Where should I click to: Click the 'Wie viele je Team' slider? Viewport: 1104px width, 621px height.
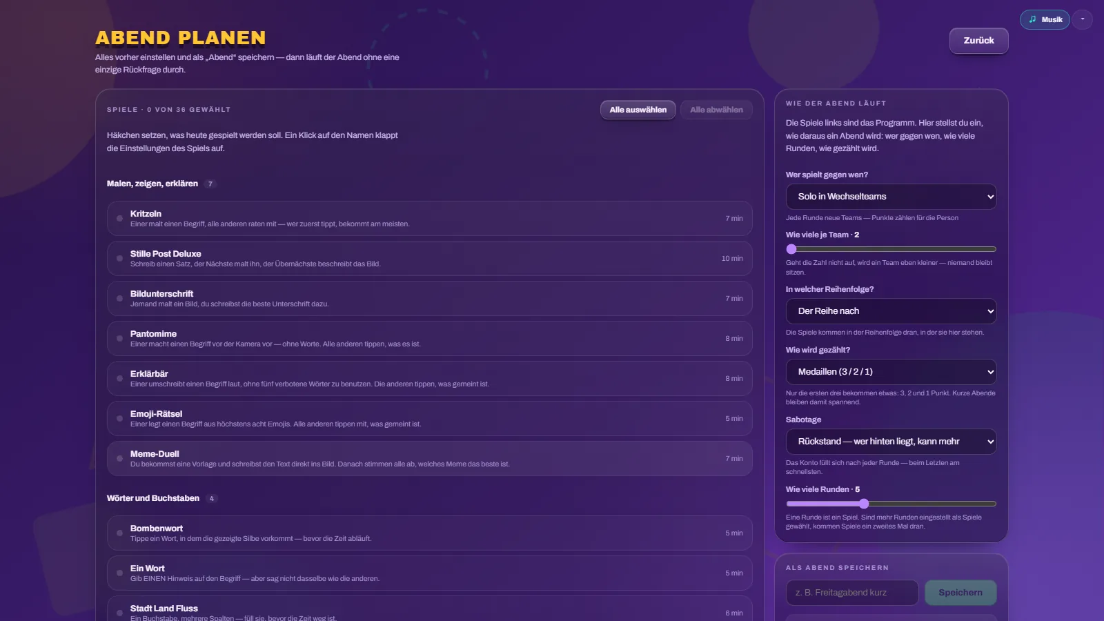coord(891,249)
